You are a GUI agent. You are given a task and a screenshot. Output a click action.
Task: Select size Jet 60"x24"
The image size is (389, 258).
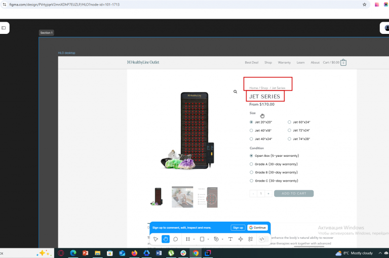[289, 122]
